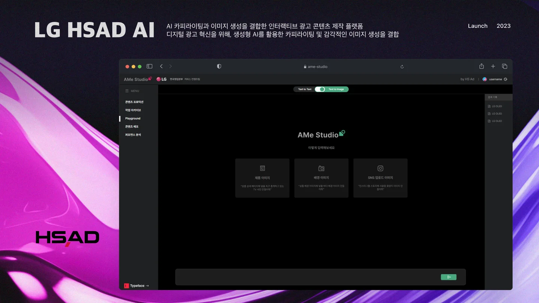The image size is (539, 303).
Task: Choose the 제품 이미지 prompt card
Action: tap(262, 178)
